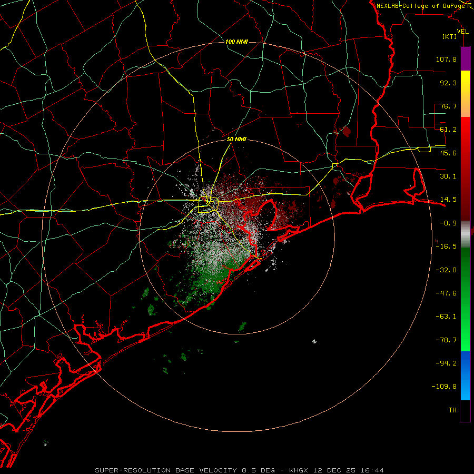This screenshot has width=474, height=474.
Task: Click the 16:44 timestamp in caption
Action: 372,470
